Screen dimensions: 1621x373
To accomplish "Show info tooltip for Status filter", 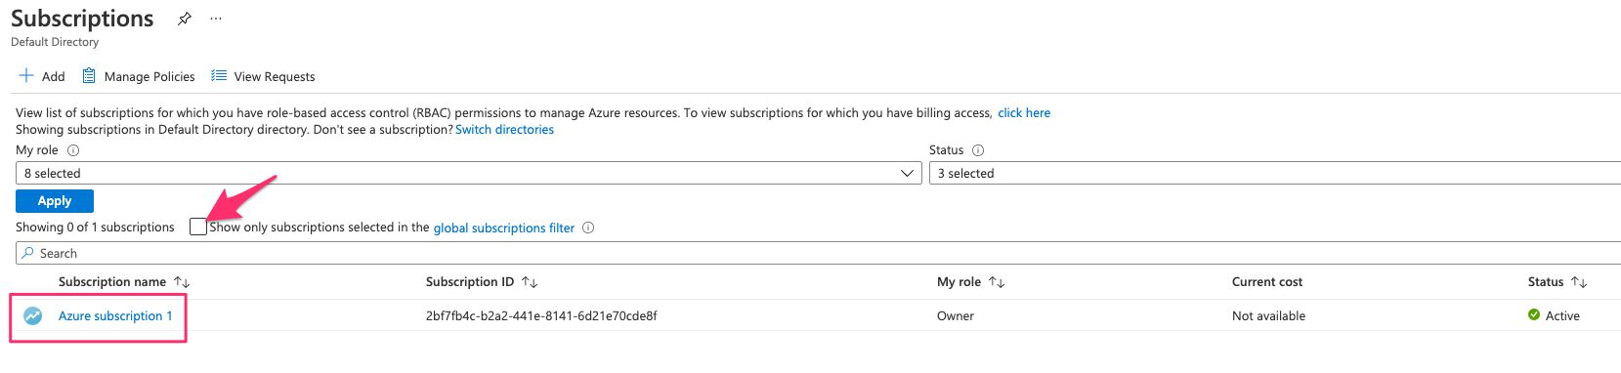I will coord(978,150).
